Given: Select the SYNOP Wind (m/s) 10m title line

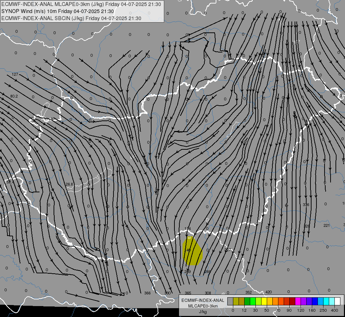Looking at the screenshot, I should [x=58, y=11].
